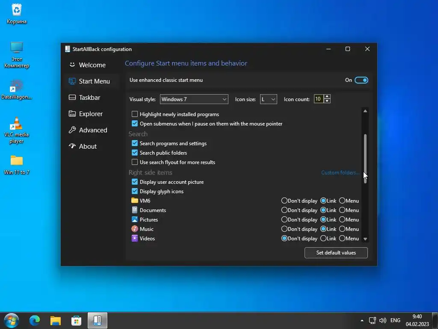Click the Videos item icon

tap(135, 238)
